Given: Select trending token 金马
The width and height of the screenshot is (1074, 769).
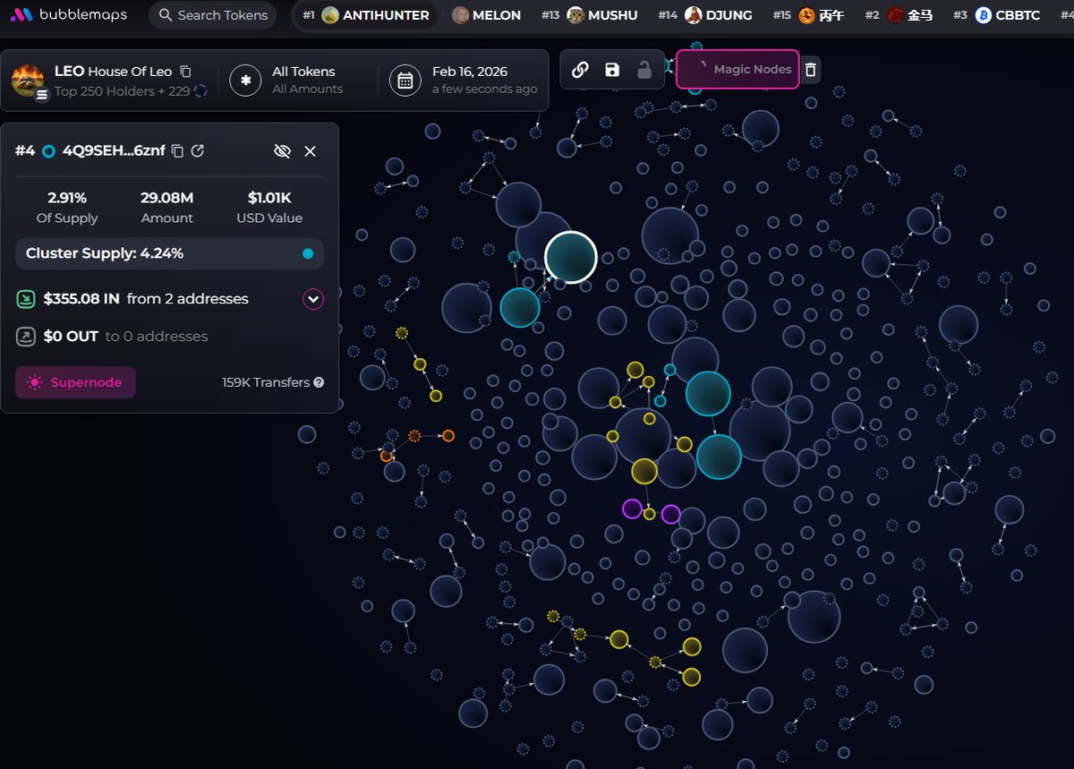Looking at the screenshot, I should point(899,15).
